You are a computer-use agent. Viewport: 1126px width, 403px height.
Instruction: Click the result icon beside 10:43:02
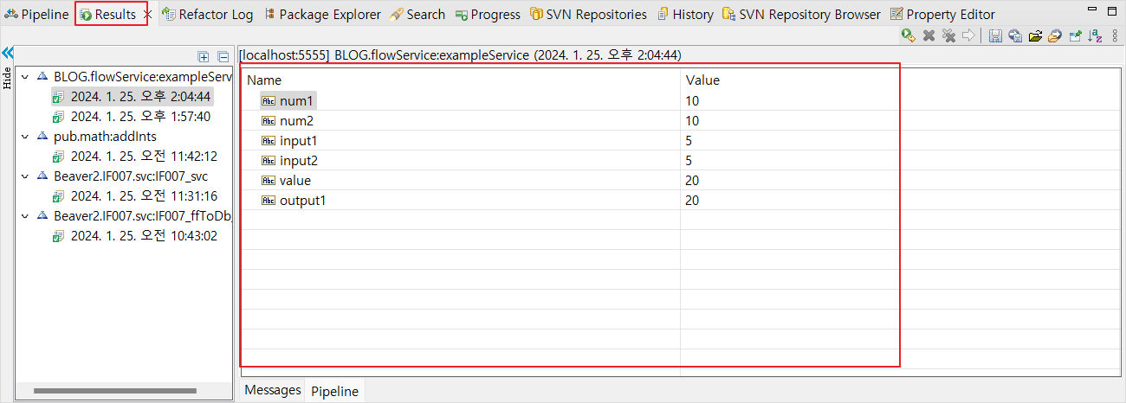[59, 235]
